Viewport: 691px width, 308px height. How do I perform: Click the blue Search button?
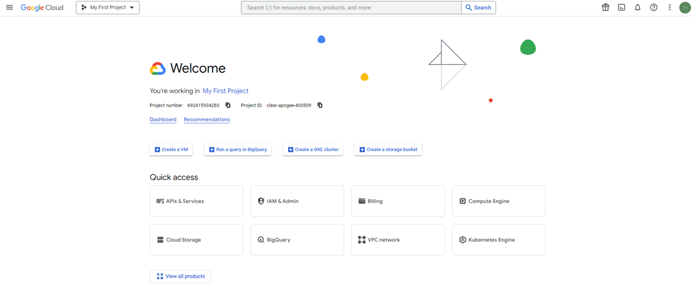tap(478, 7)
